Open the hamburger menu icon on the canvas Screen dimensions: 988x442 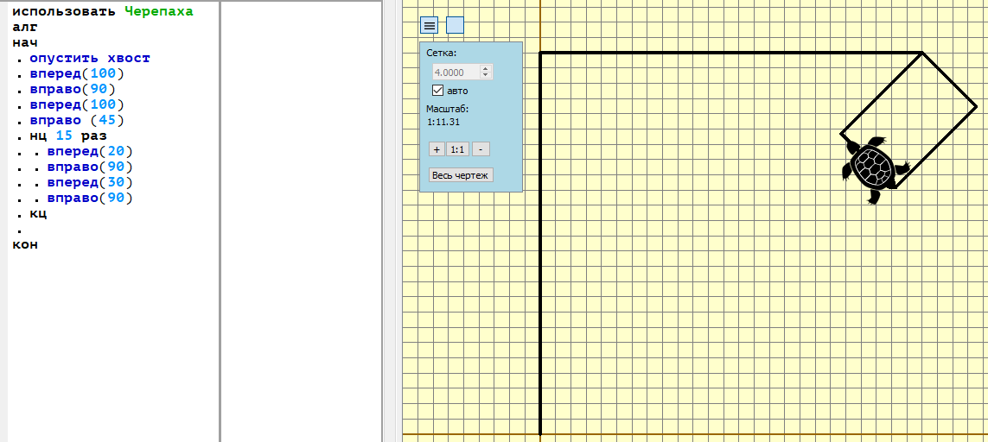[429, 25]
